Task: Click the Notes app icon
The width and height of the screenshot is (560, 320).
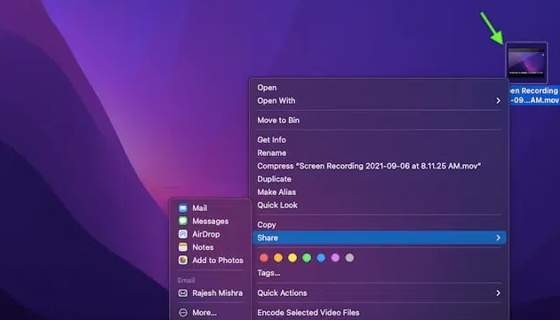Action: pyautogui.click(x=183, y=247)
